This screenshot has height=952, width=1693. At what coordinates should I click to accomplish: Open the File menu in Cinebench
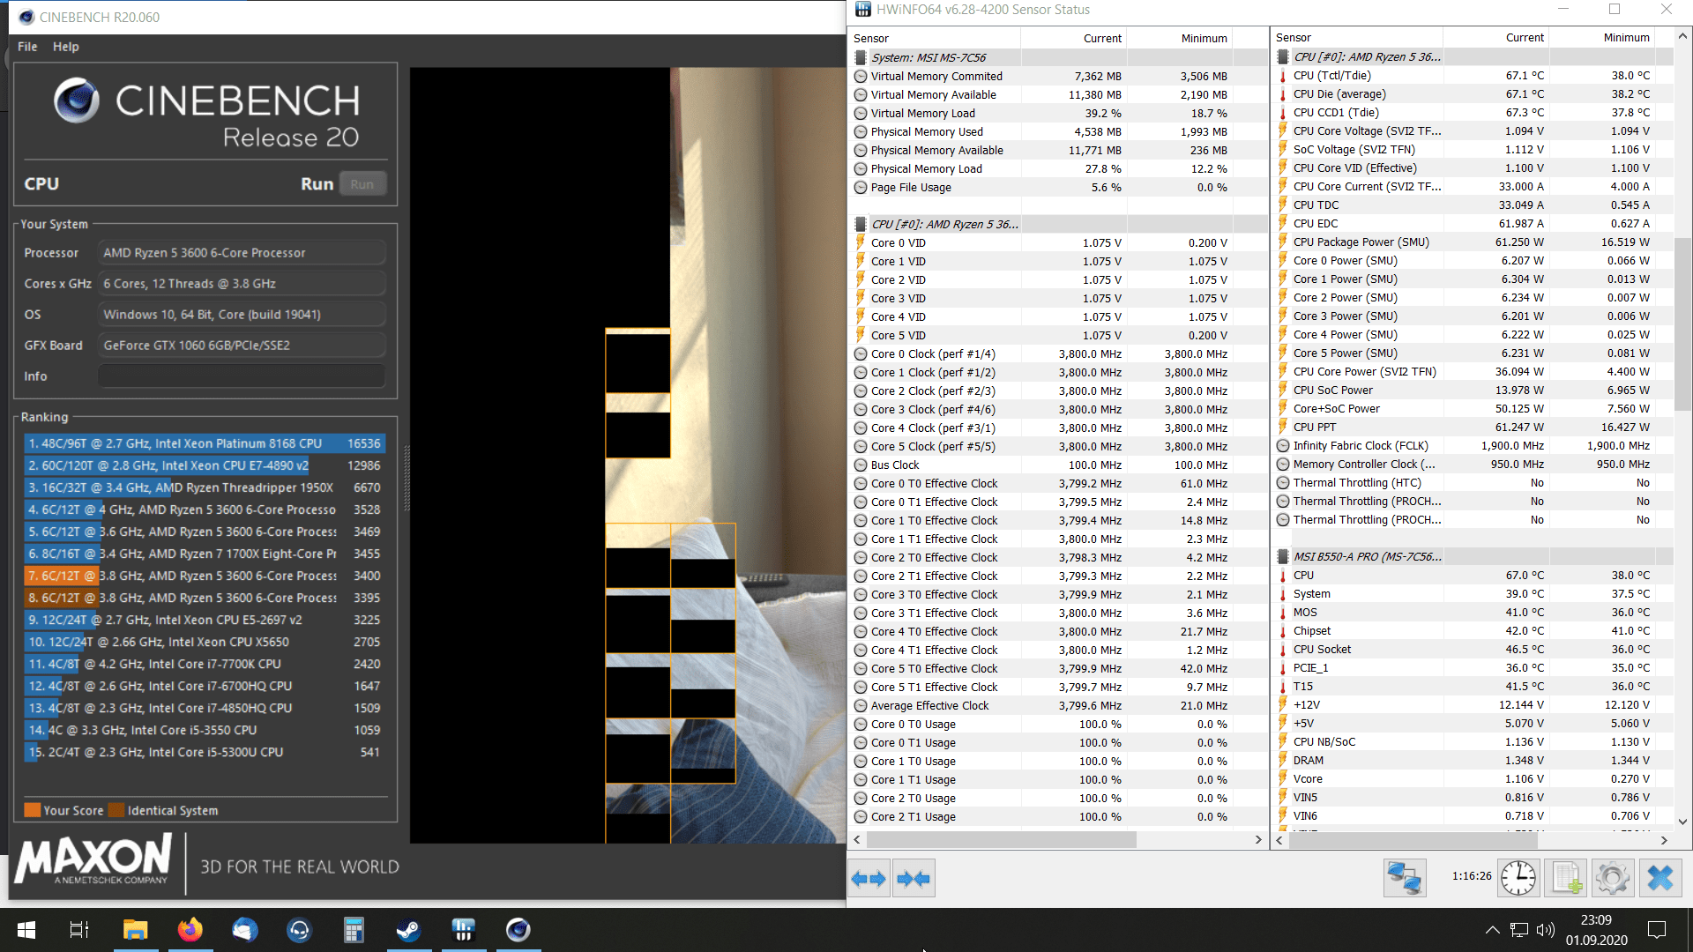click(27, 47)
